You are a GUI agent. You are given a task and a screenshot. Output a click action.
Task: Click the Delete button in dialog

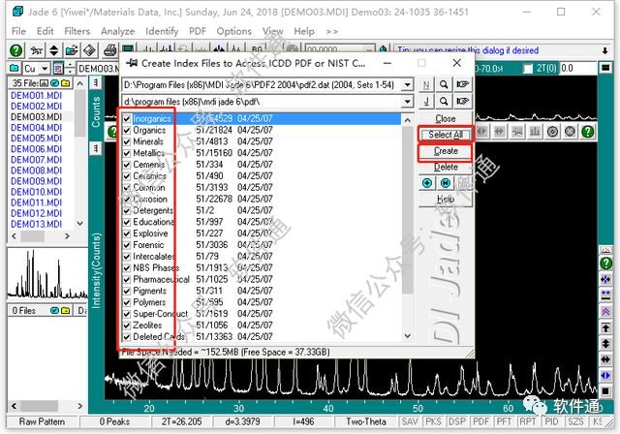click(x=446, y=168)
